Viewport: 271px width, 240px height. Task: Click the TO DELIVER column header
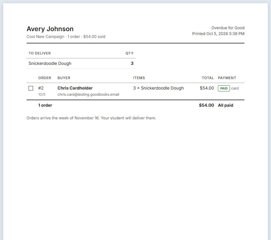(40, 53)
